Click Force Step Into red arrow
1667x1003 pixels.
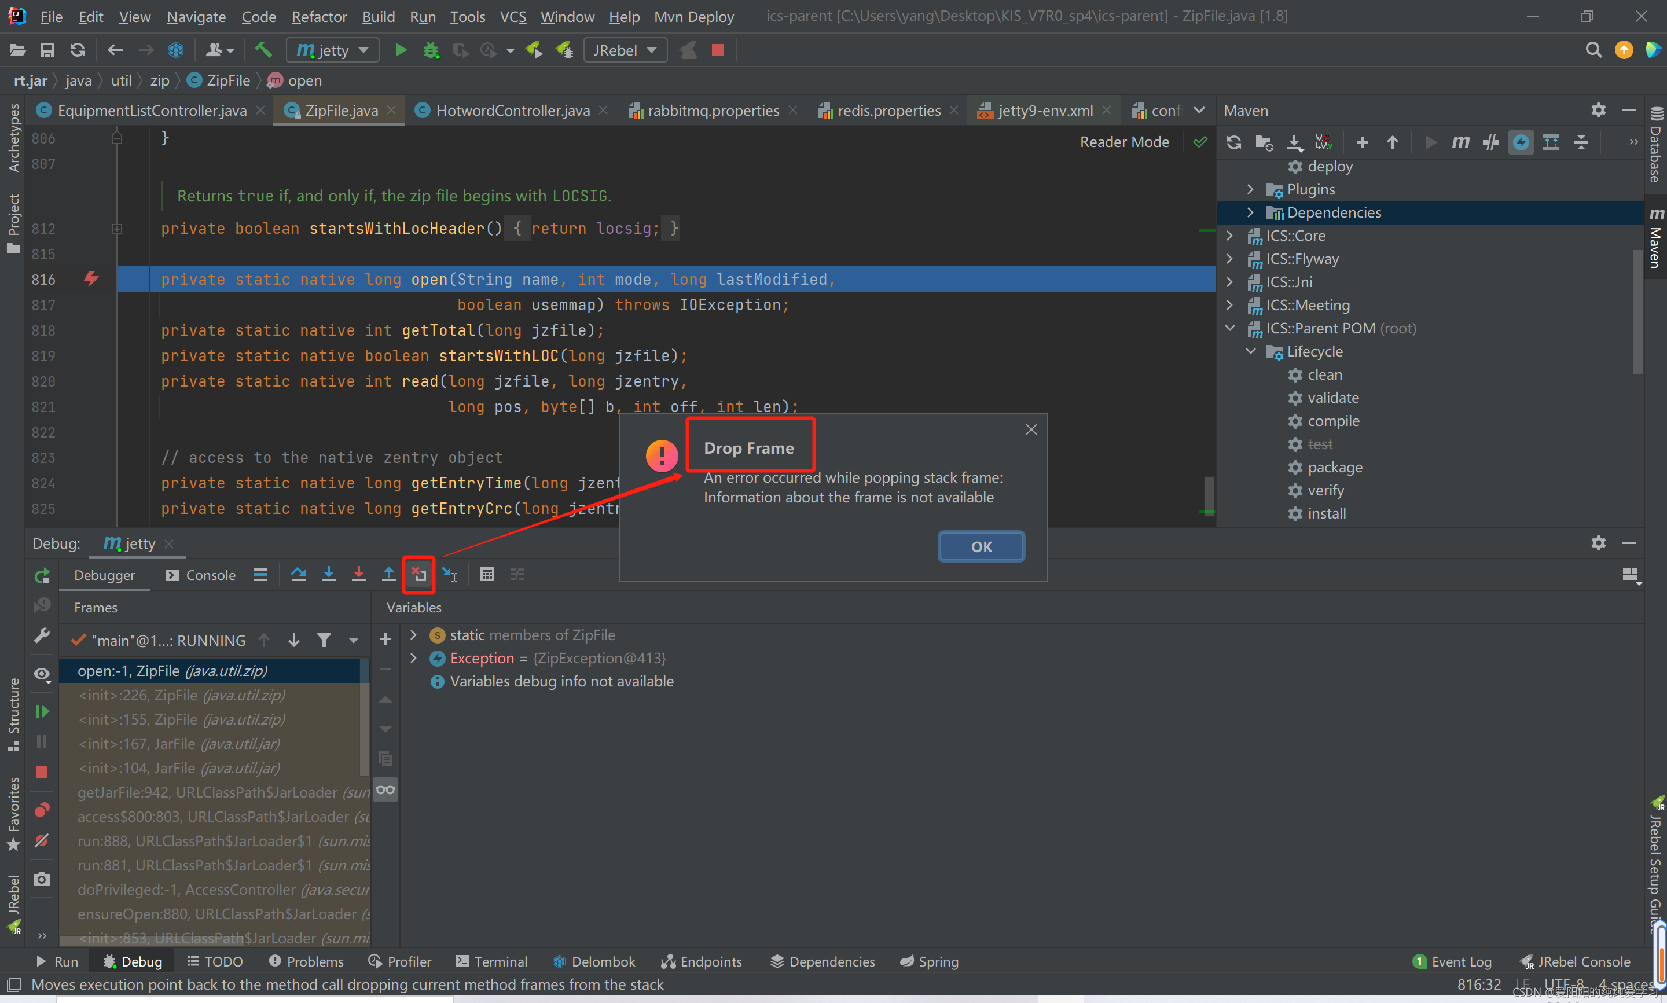(x=359, y=575)
